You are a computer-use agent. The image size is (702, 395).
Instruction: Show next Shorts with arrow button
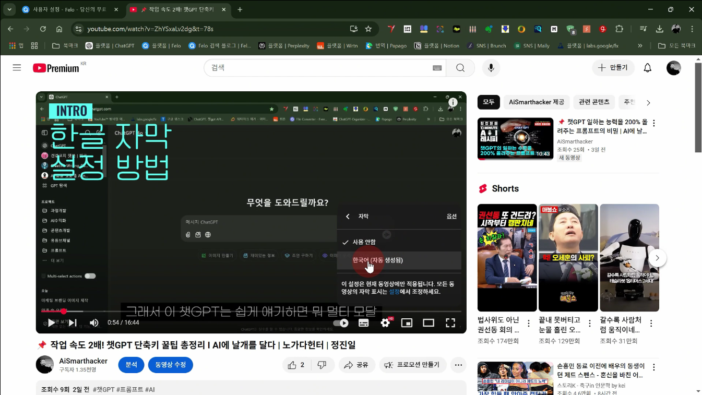point(658,258)
